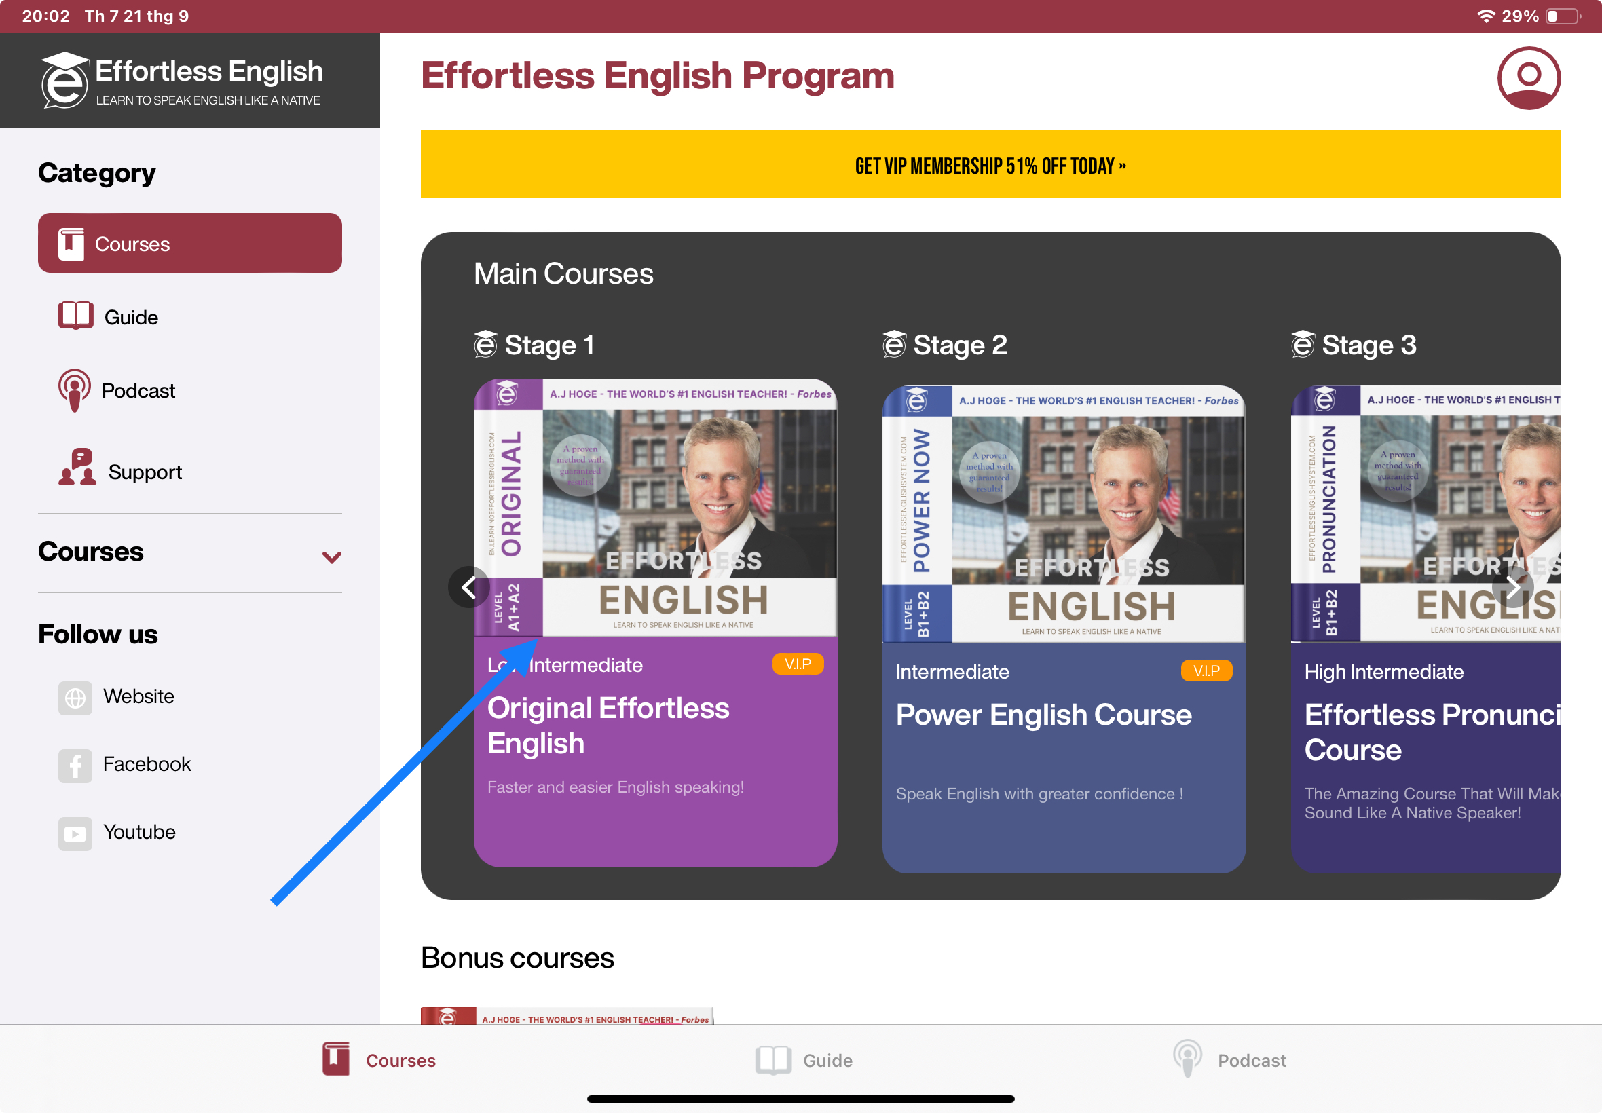Tap the Courses icon in bottom bar
1602x1113 pixels.
pos(335,1059)
